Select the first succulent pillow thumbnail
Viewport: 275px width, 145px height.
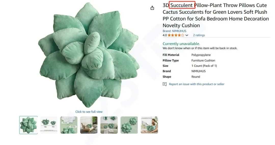pos(29,125)
